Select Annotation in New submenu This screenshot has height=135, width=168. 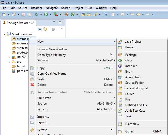tap(142, 77)
